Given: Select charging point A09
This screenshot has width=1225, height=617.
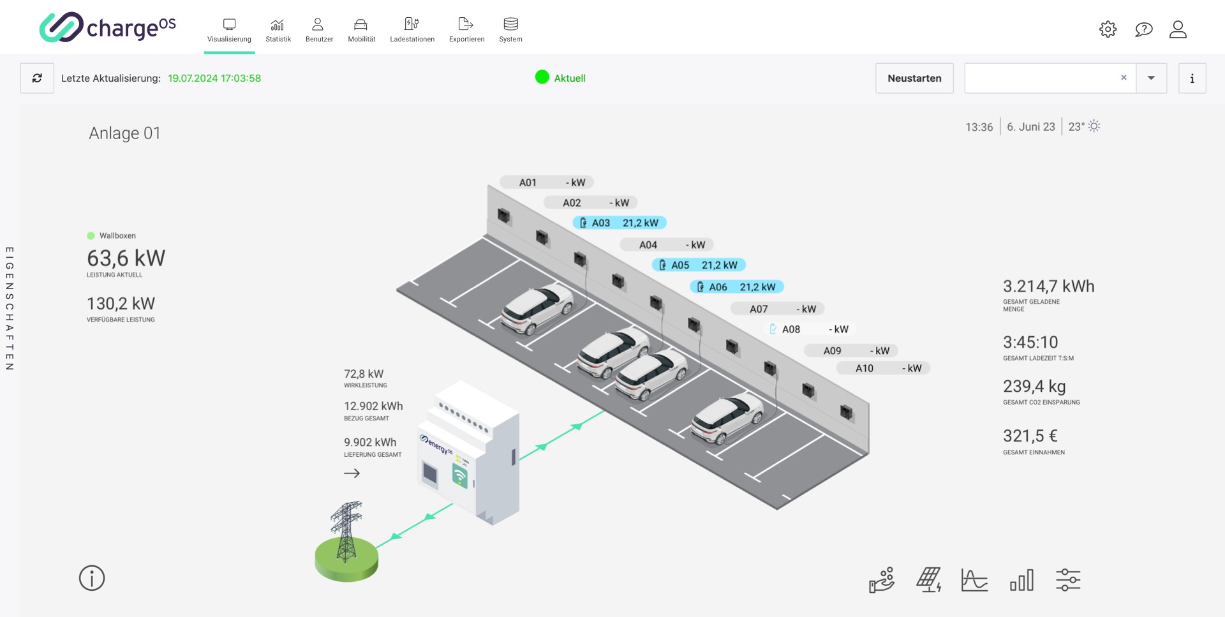Looking at the screenshot, I should 851,351.
